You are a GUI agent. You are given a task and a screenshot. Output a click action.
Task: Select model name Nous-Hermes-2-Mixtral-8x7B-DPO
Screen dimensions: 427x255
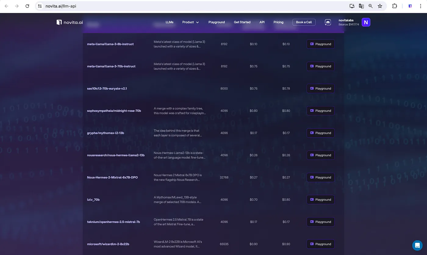(112, 178)
